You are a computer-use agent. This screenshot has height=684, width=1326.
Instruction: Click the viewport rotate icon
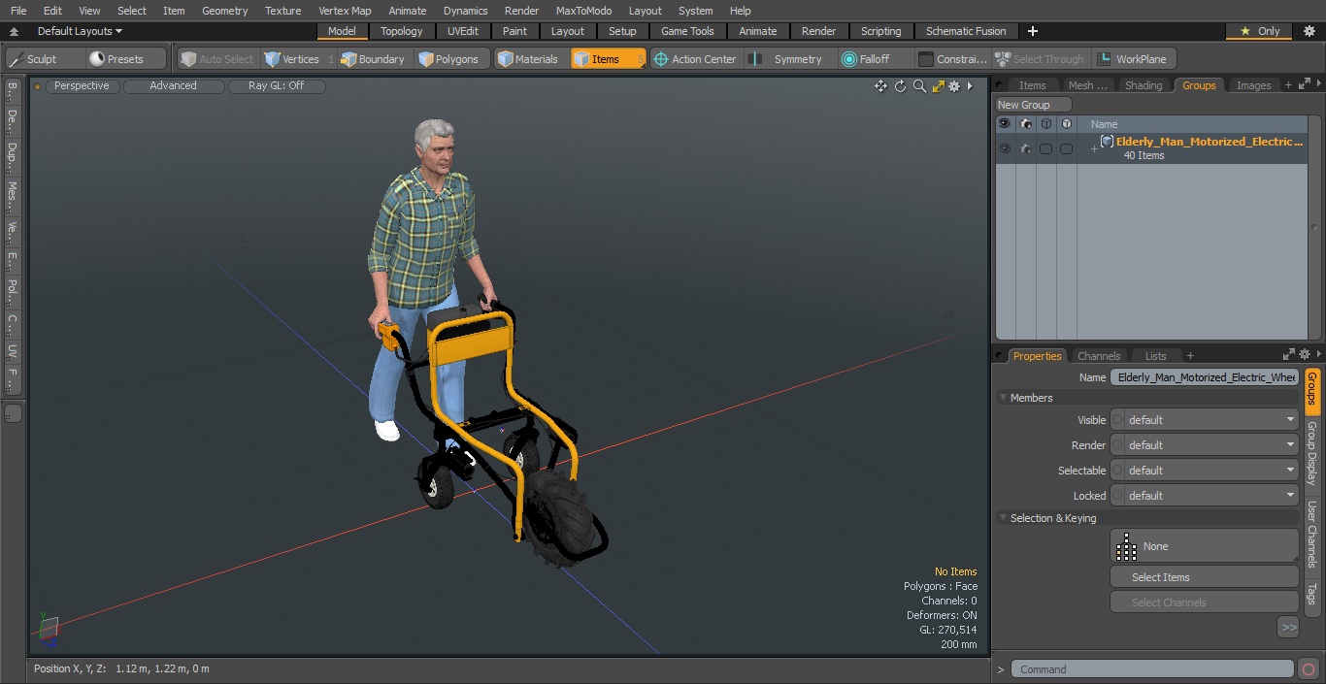[x=900, y=86]
